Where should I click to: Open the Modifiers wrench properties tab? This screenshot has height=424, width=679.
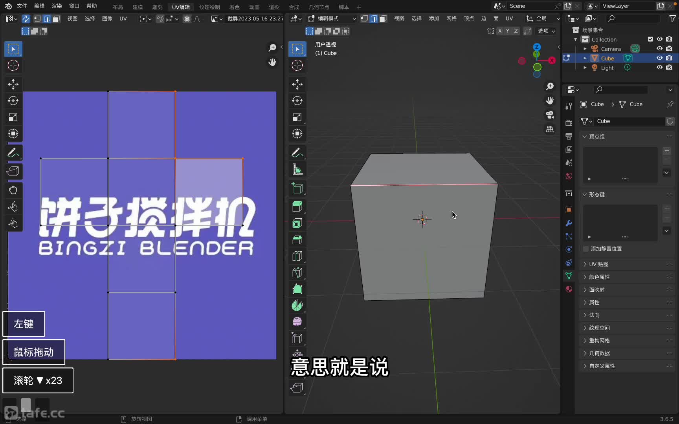(569, 223)
